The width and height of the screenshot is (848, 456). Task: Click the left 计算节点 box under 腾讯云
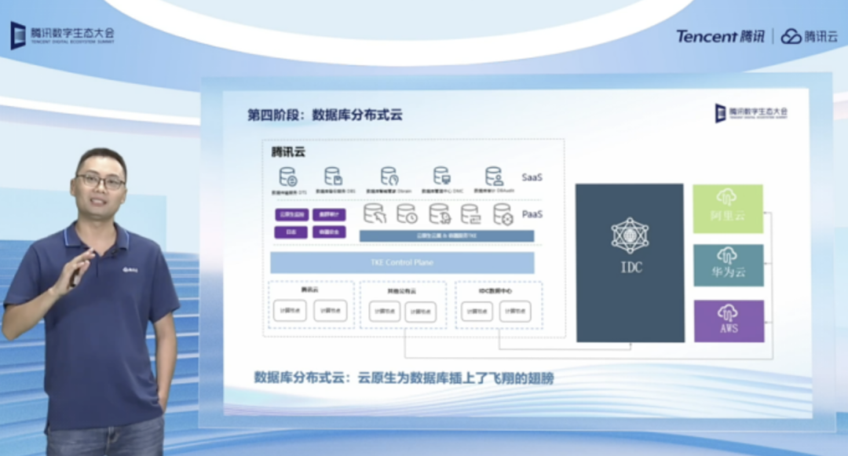click(x=290, y=311)
